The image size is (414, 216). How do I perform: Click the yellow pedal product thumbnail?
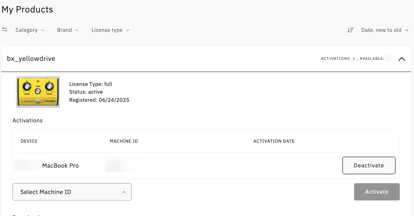38,92
